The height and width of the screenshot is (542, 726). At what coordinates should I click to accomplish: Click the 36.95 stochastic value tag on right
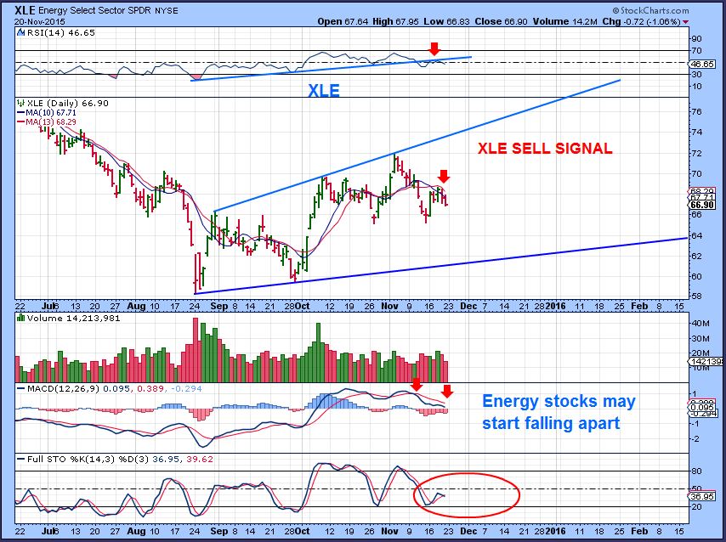click(702, 496)
